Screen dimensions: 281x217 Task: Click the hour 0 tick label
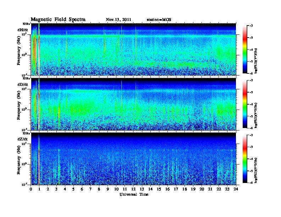click(31, 189)
